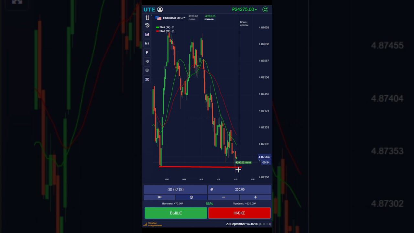Open SMA (24) settings gear
Viewport: 414px width, 233px height.
(x=173, y=31)
